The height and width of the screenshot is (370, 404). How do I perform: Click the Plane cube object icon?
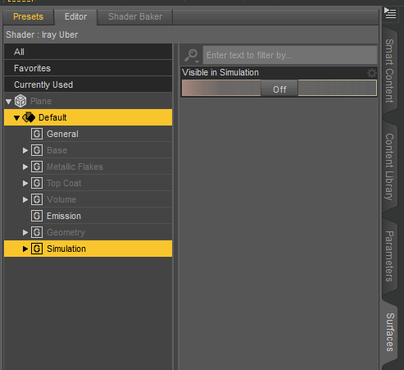coord(20,101)
